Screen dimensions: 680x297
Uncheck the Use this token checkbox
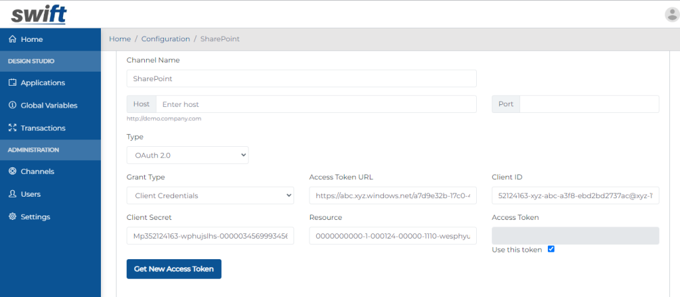pos(551,249)
